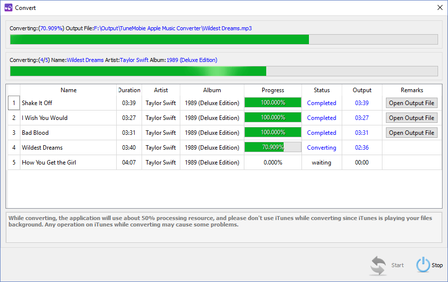
Task: Click the Remarks column header
Action: coord(412,90)
